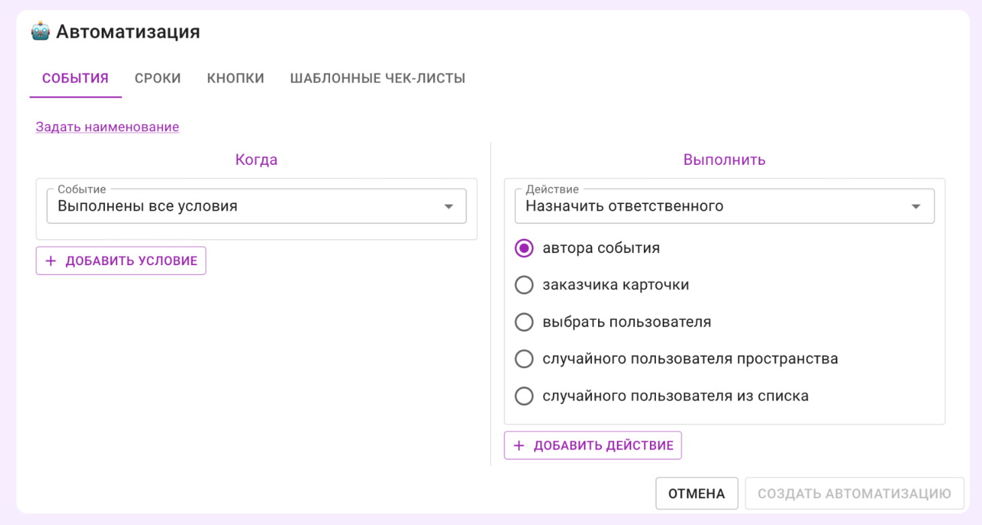The width and height of the screenshot is (982, 525).
Task: Click the dropdown arrow in the Событие field
Action: [449, 206]
